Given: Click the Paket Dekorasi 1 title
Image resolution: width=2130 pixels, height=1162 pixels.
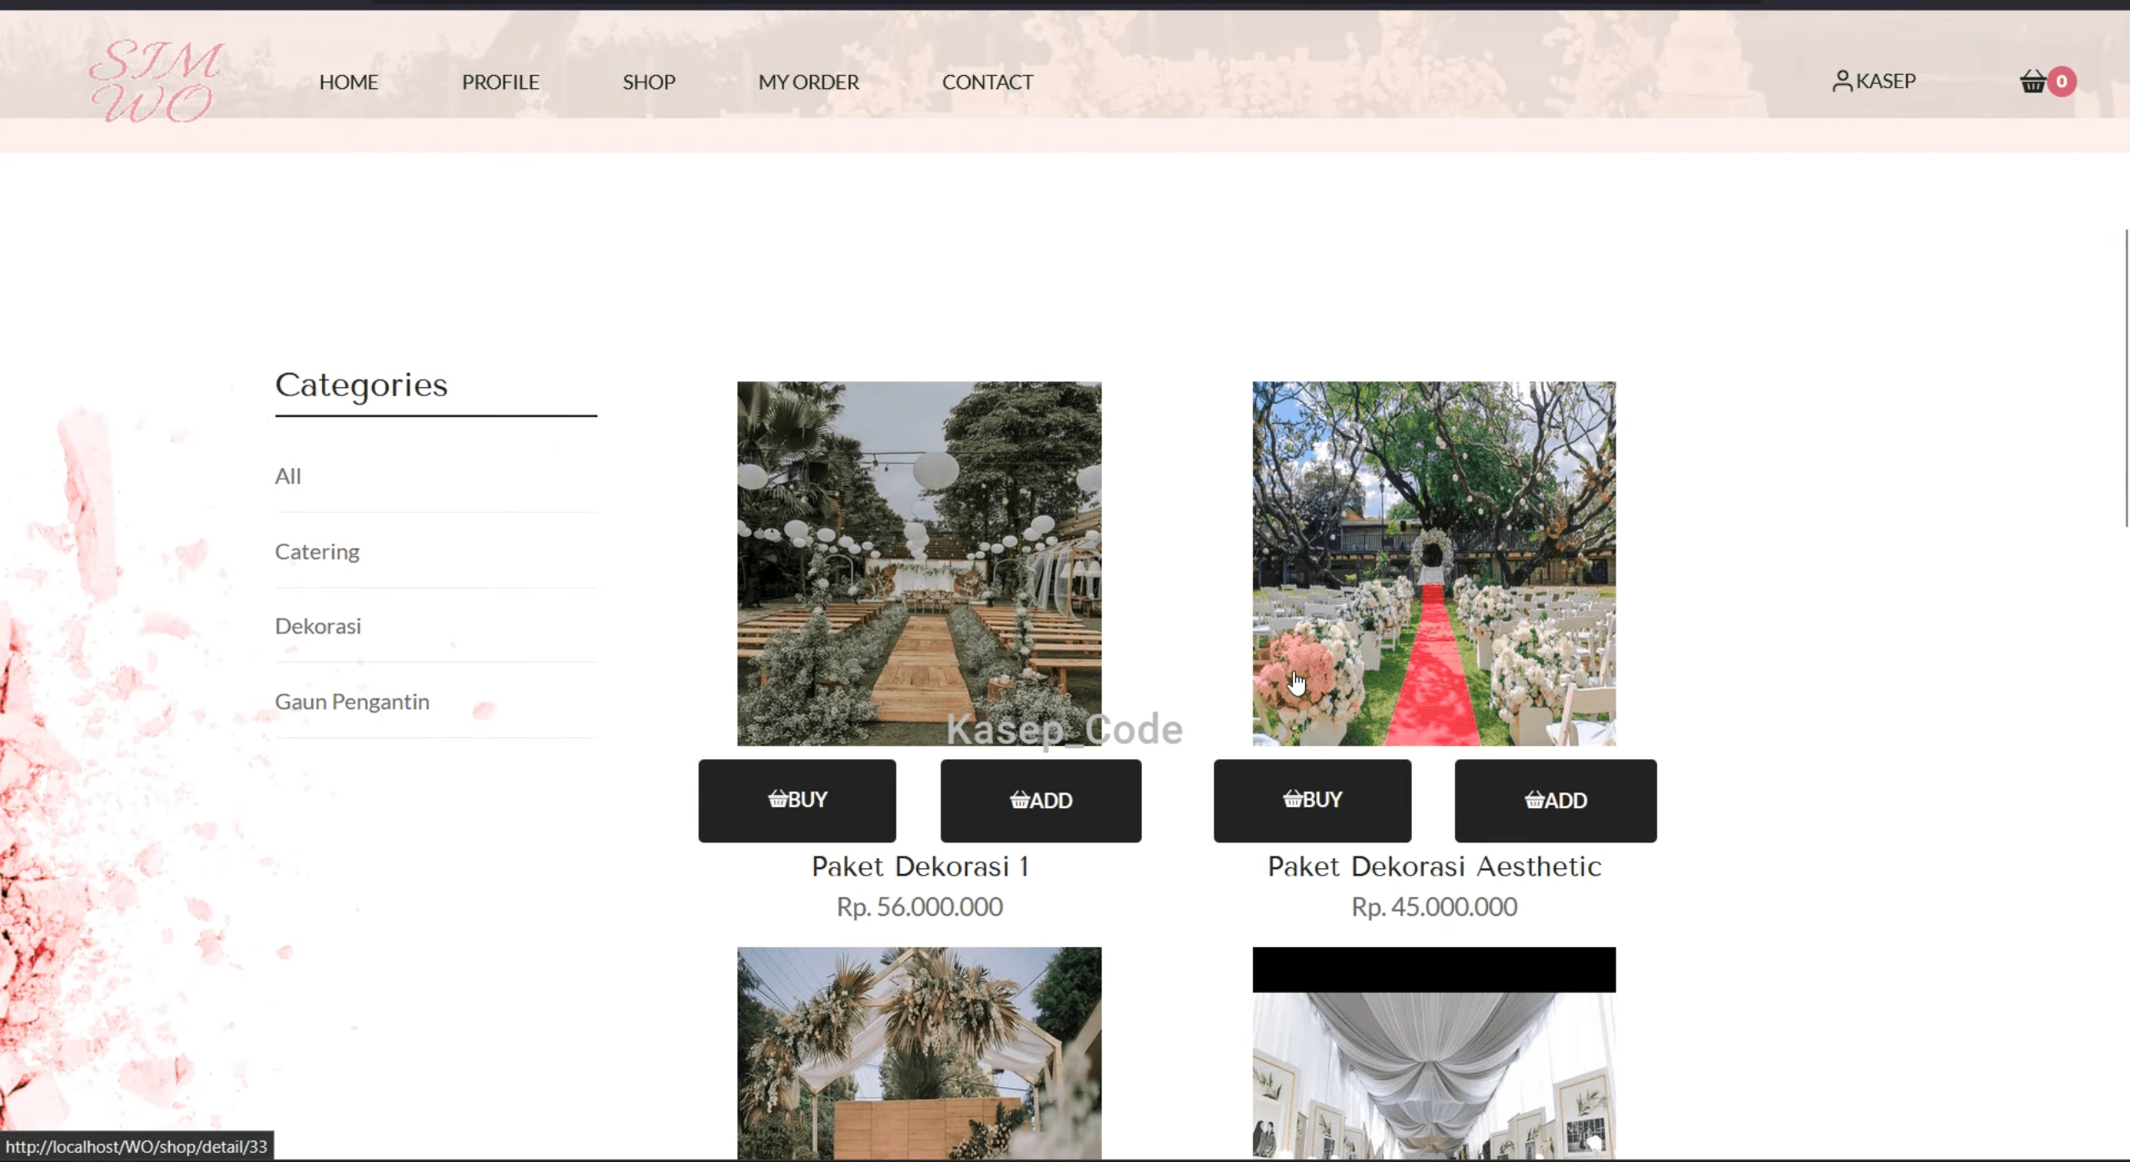Looking at the screenshot, I should [x=920, y=867].
